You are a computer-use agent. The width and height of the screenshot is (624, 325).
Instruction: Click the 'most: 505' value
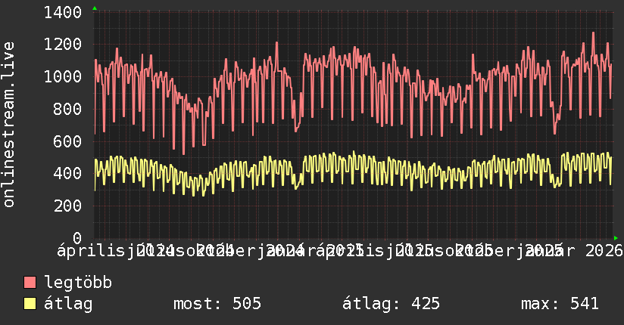tap(217, 304)
